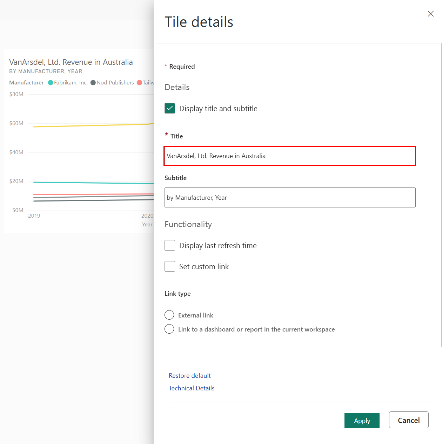Click the Details section heading

coord(177,87)
